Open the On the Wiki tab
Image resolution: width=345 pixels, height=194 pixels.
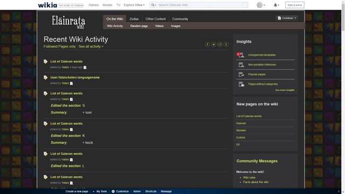pos(115,19)
